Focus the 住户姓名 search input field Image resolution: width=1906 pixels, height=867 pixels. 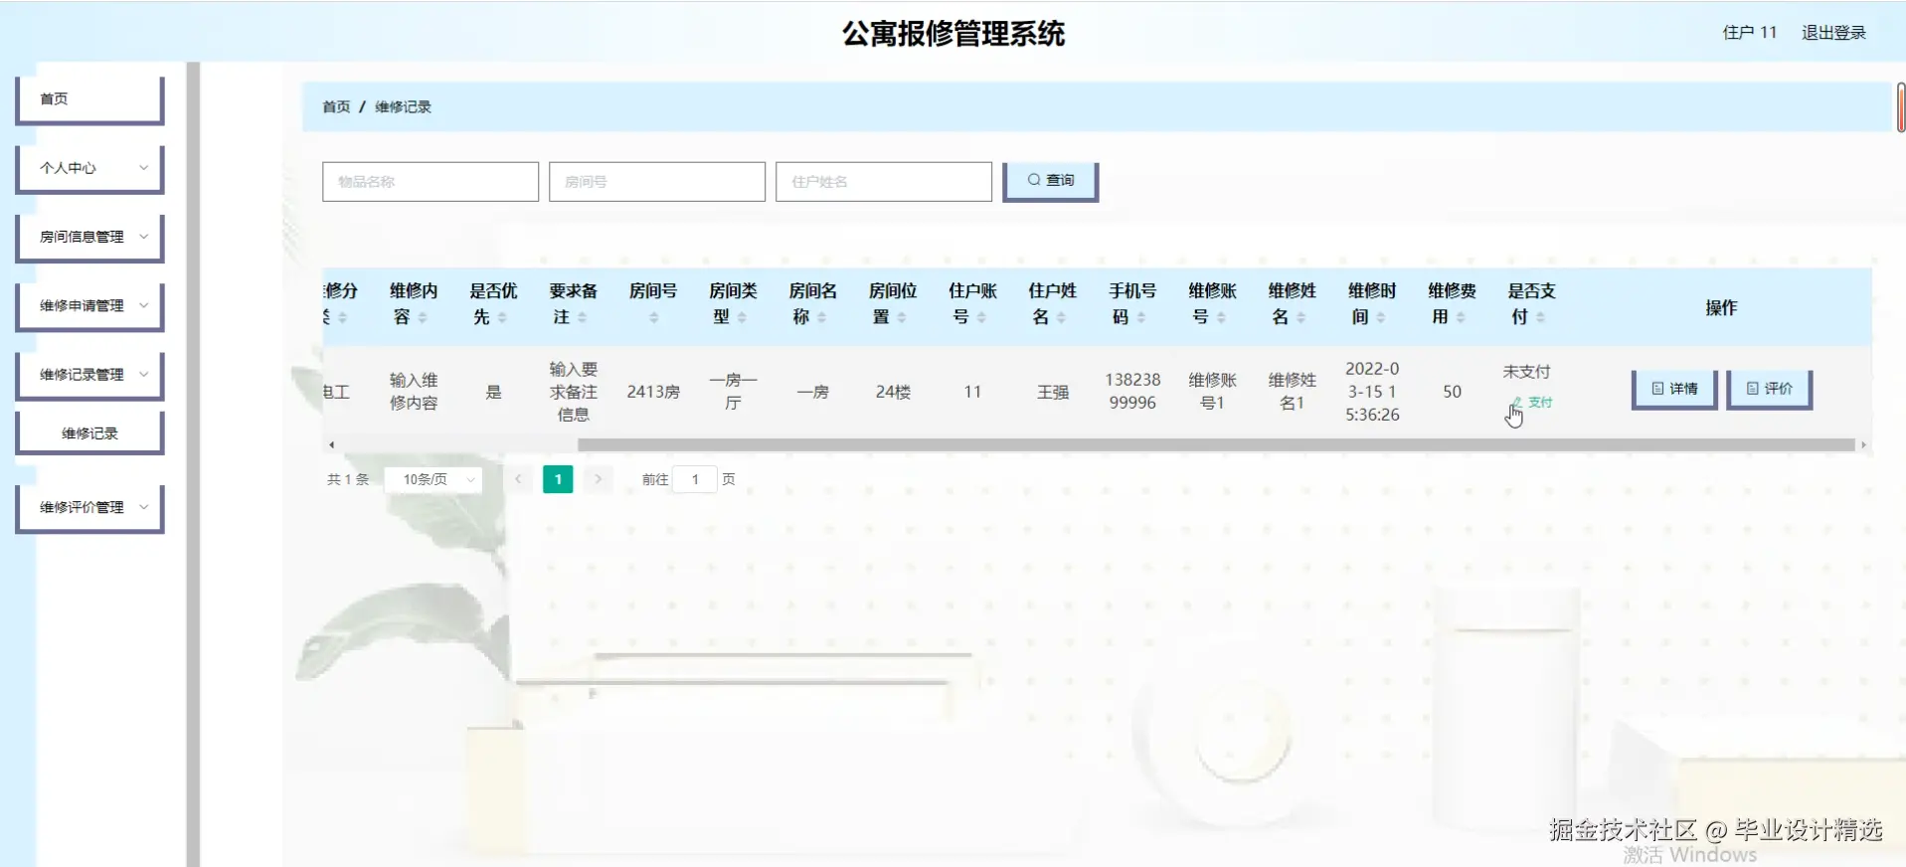[x=884, y=182]
